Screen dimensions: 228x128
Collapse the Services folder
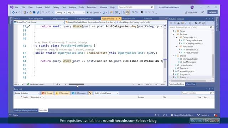click(174, 34)
